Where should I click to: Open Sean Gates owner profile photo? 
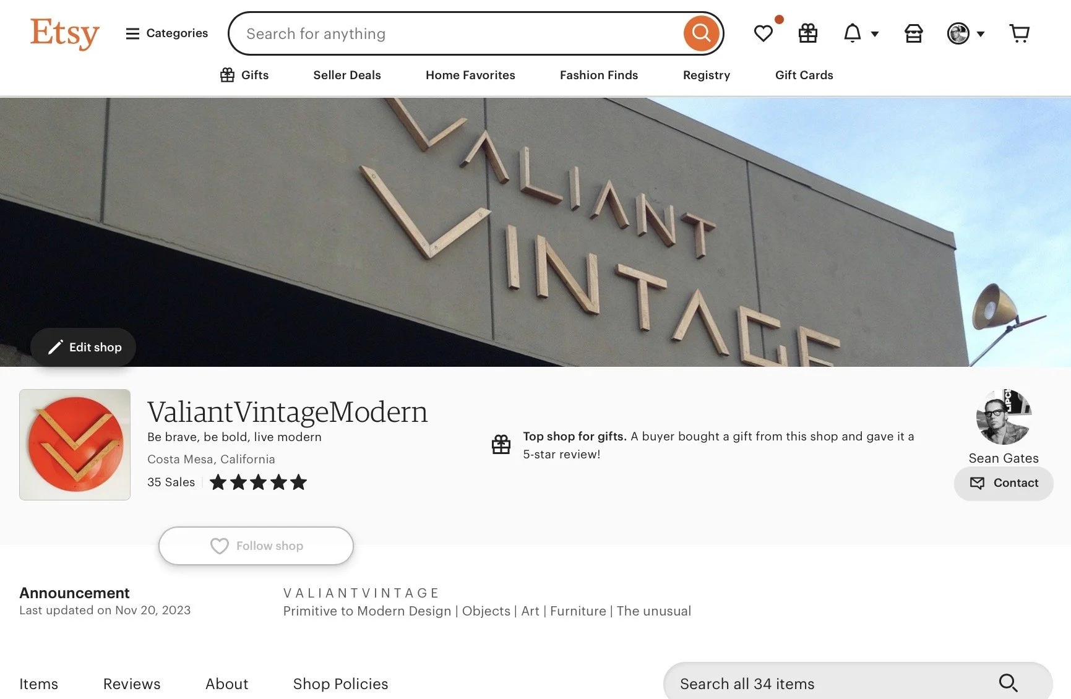point(1004,417)
